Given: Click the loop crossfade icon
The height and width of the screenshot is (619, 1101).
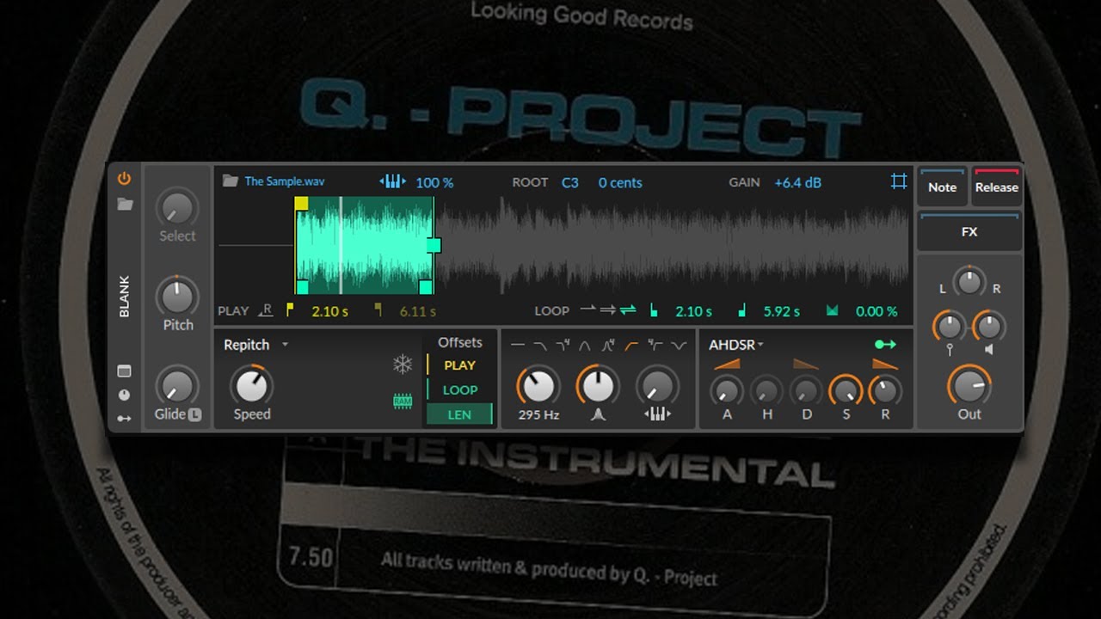Looking at the screenshot, I should pos(832,310).
